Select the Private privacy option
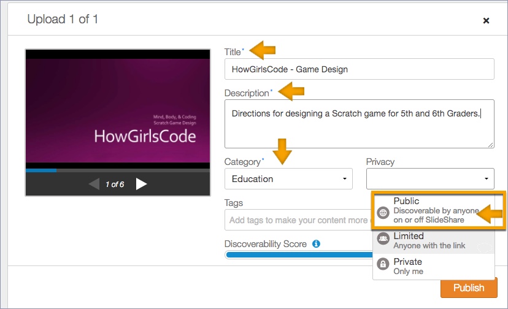508x309 pixels. (x=434, y=266)
